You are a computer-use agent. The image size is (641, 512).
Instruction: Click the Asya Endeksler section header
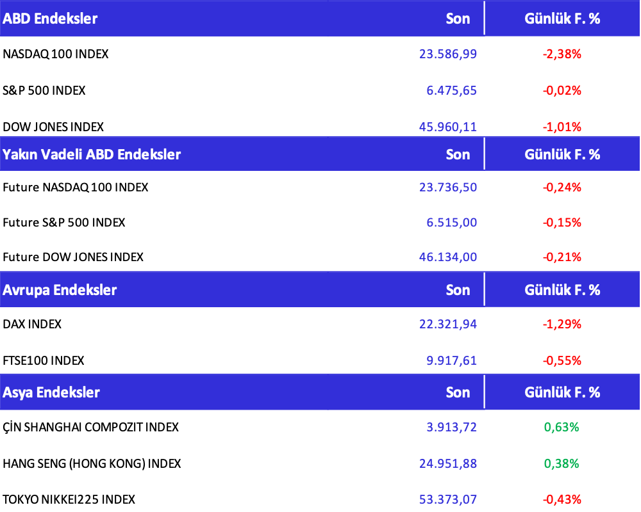(x=51, y=392)
